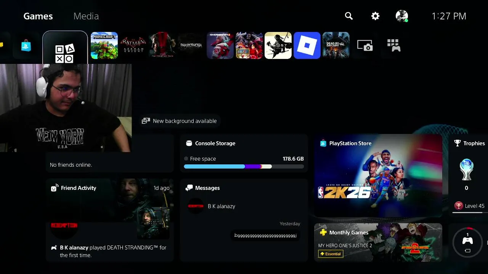This screenshot has width=488, height=274.
Task: Open the profile avatar icon
Action: point(402,16)
